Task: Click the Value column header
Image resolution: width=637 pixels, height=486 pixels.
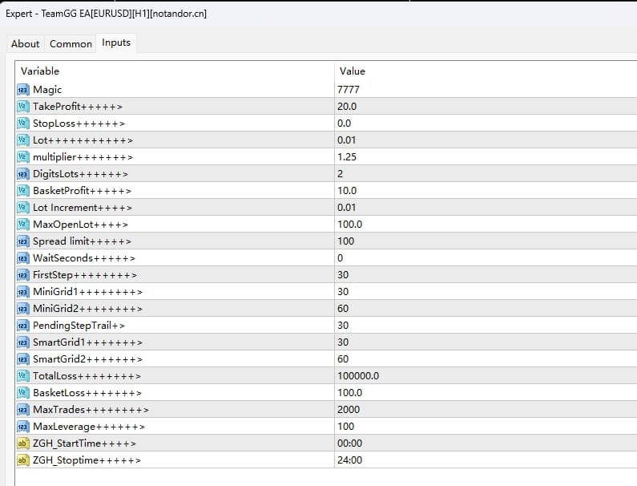Action: (x=353, y=71)
